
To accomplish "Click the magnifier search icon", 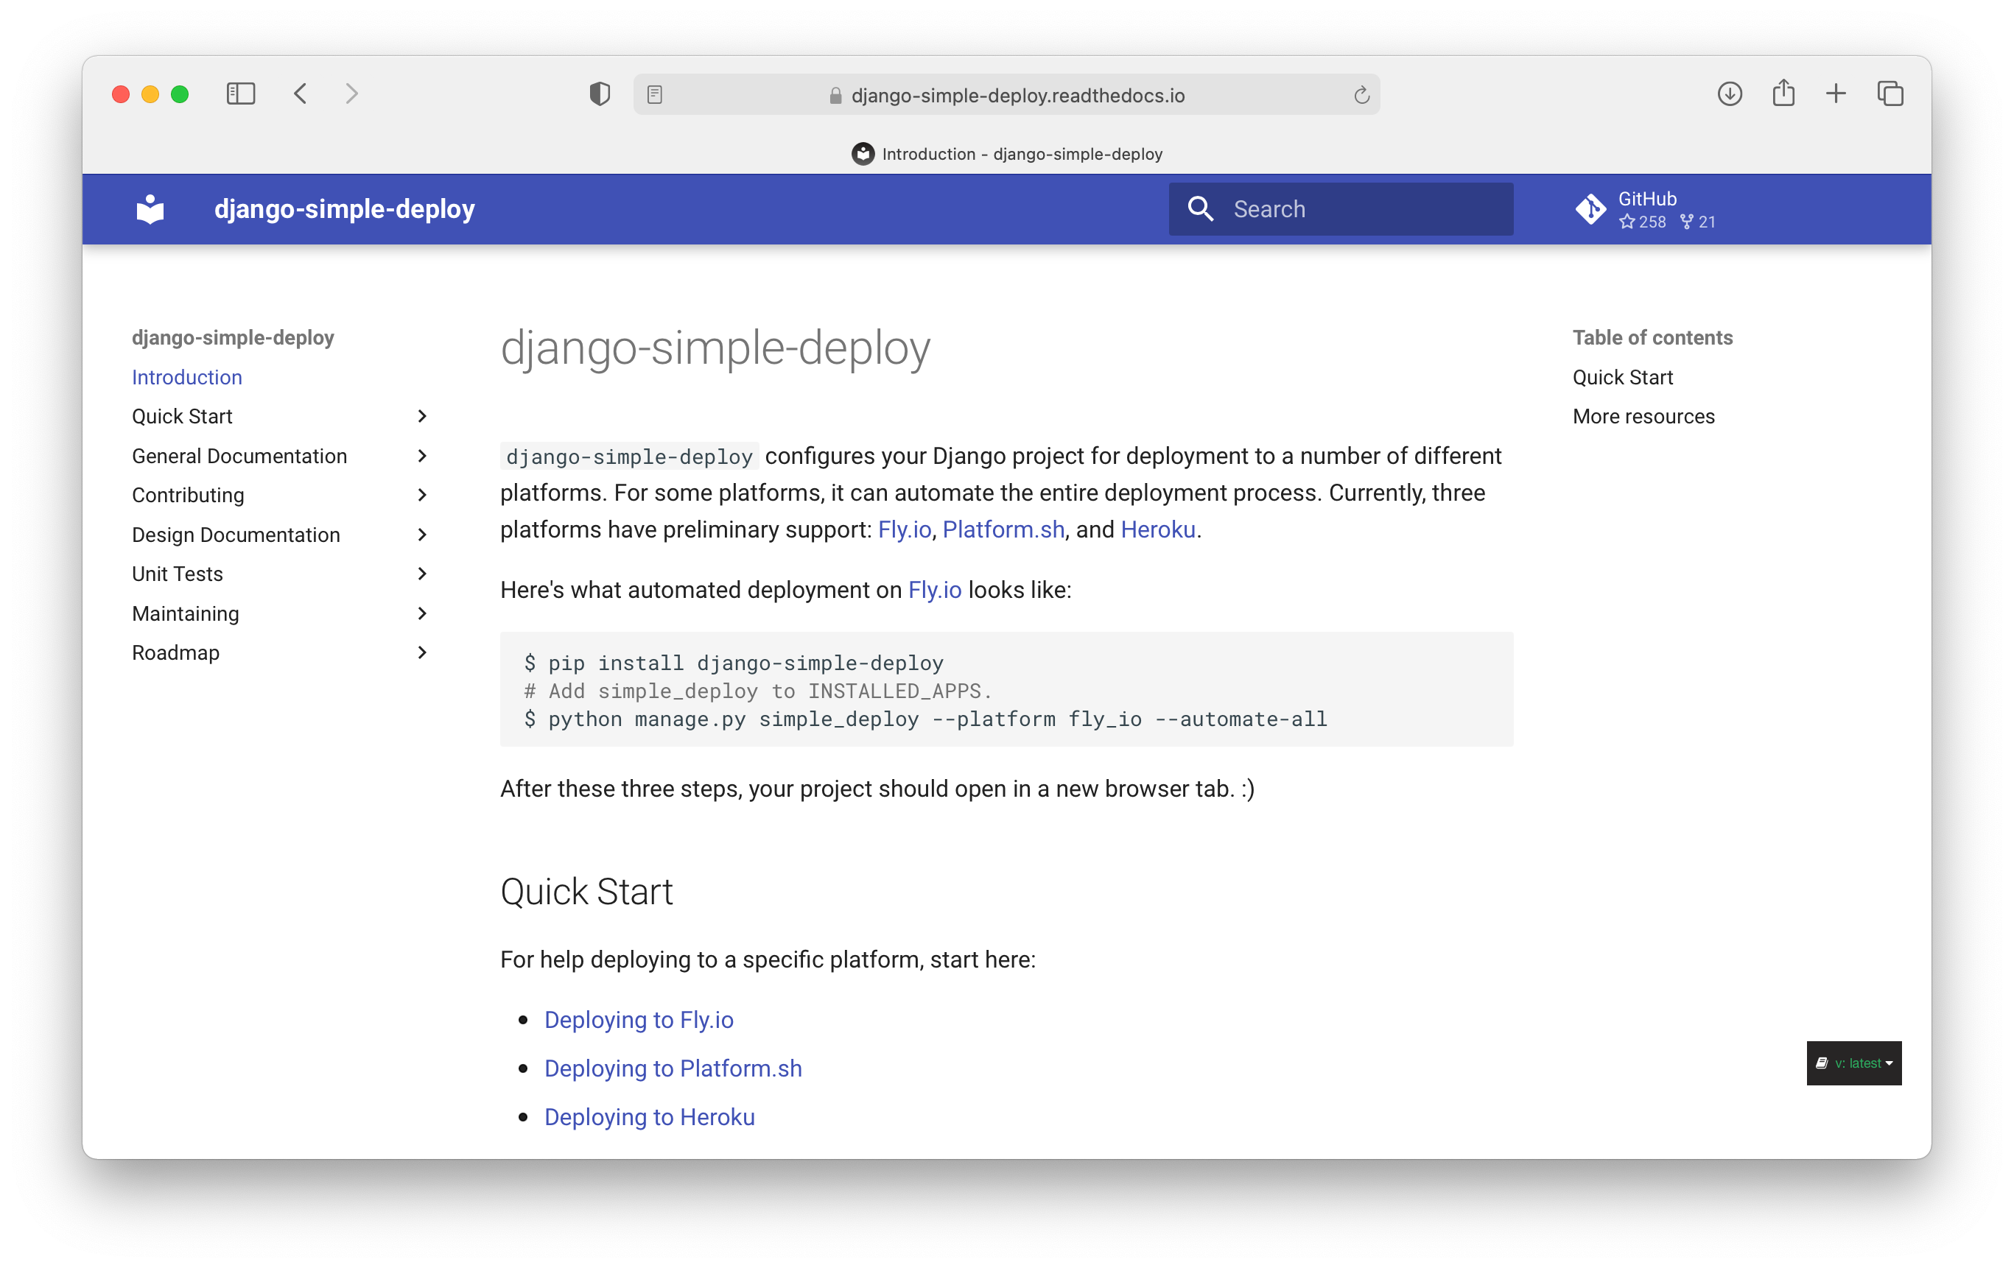I will click(1200, 209).
